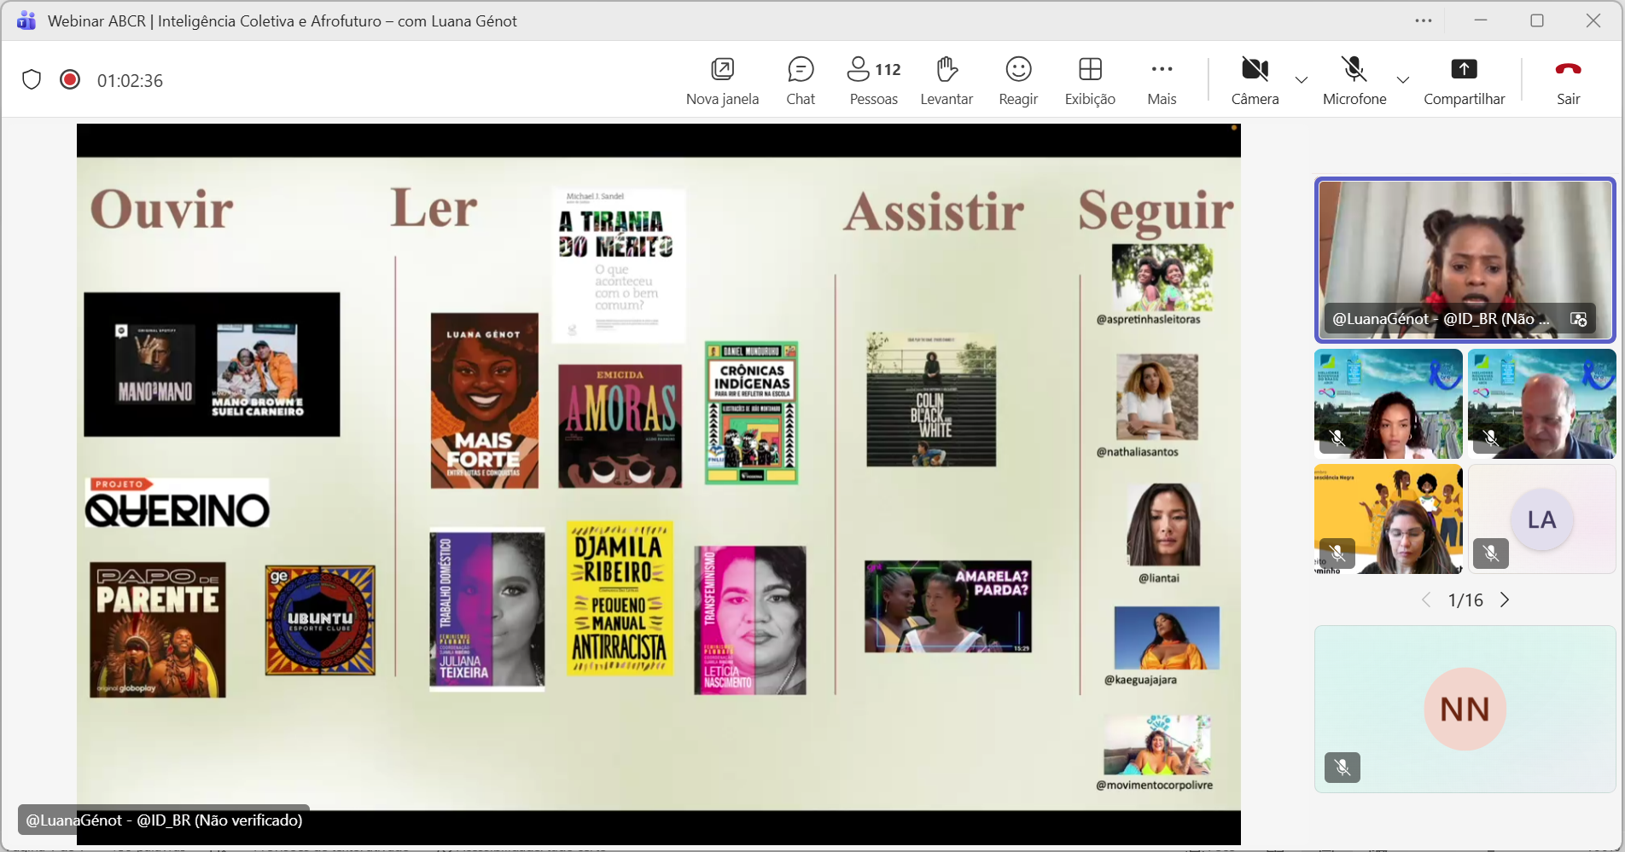Show the Pessoas participant list

pyautogui.click(x=873, y=81)
